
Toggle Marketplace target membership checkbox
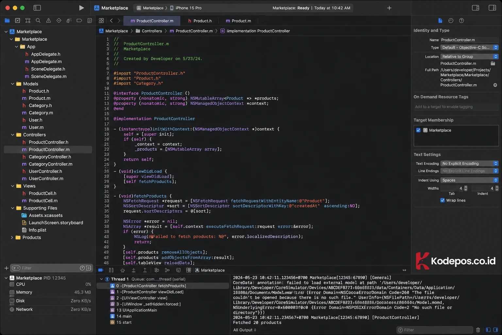tap(418, 130)
